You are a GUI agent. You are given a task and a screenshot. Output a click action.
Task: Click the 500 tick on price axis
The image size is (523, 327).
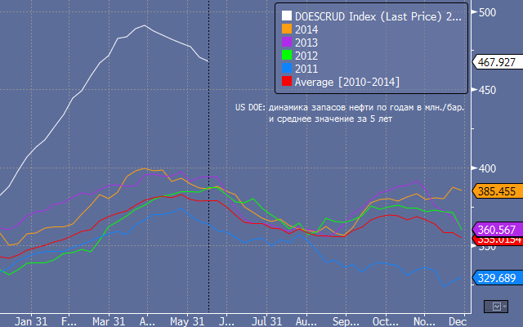pos(489,12)
